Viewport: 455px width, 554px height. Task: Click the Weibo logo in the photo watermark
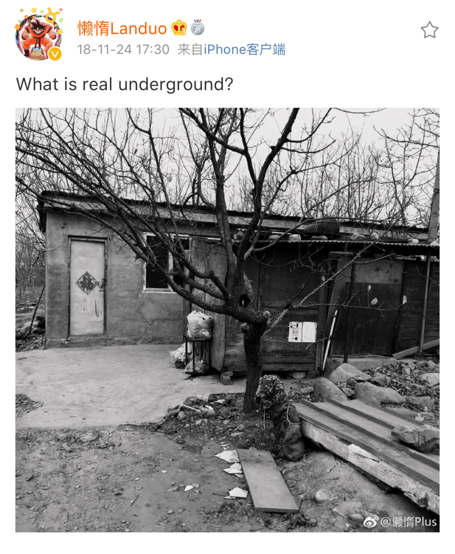click(x=370, y=522)
